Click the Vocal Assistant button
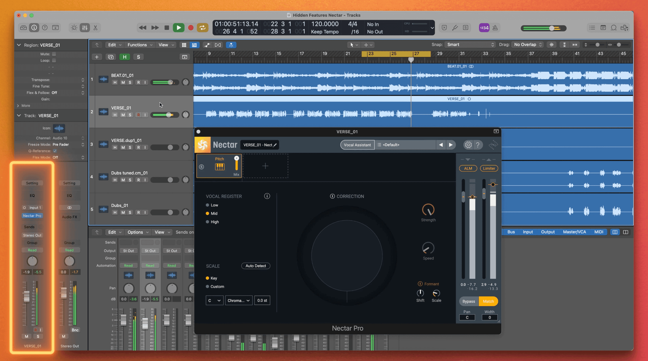This screenshot has height=361, width=648. [357, 145]
